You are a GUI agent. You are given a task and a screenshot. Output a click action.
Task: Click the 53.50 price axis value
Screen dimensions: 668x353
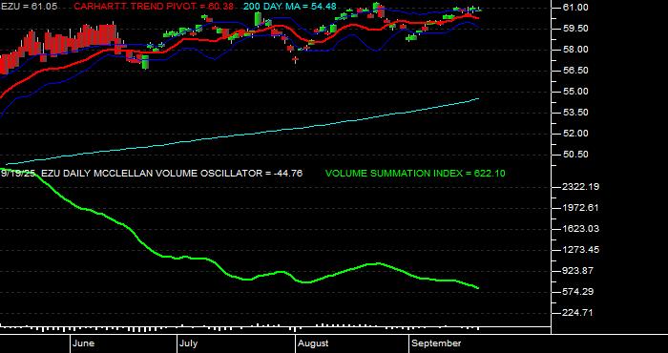pyautogui.click(x=574, y=113)
